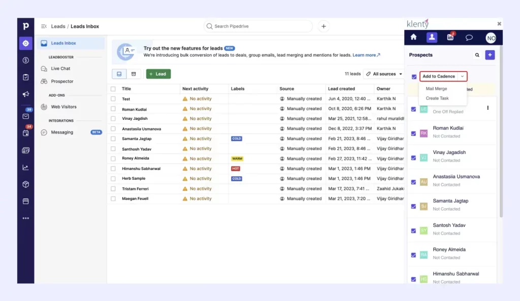Toggle the select-all leads header checkbox
The width and height of the screenshot is (520, 301).
point(113,89)
